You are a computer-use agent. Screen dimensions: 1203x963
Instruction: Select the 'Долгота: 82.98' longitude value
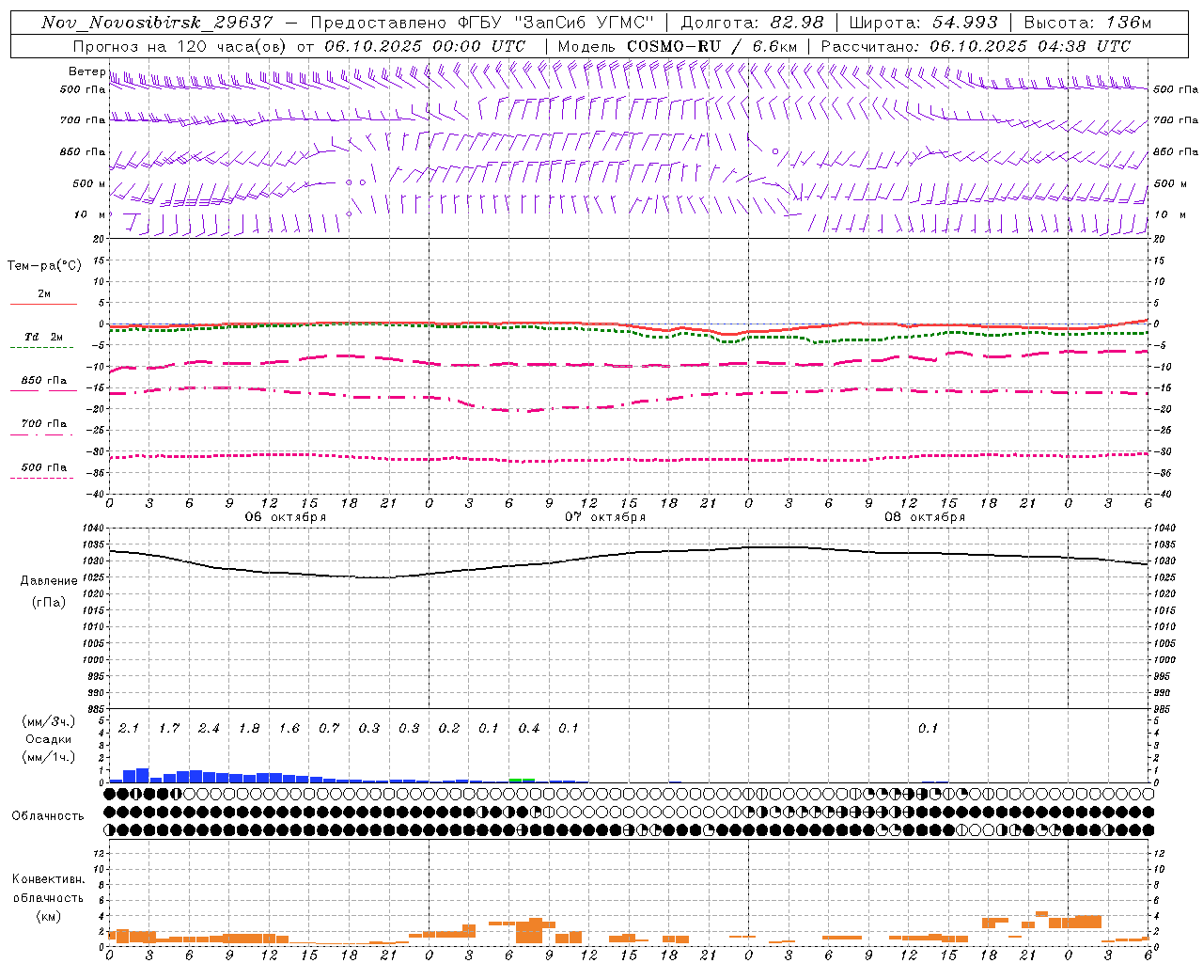point(752,23)
